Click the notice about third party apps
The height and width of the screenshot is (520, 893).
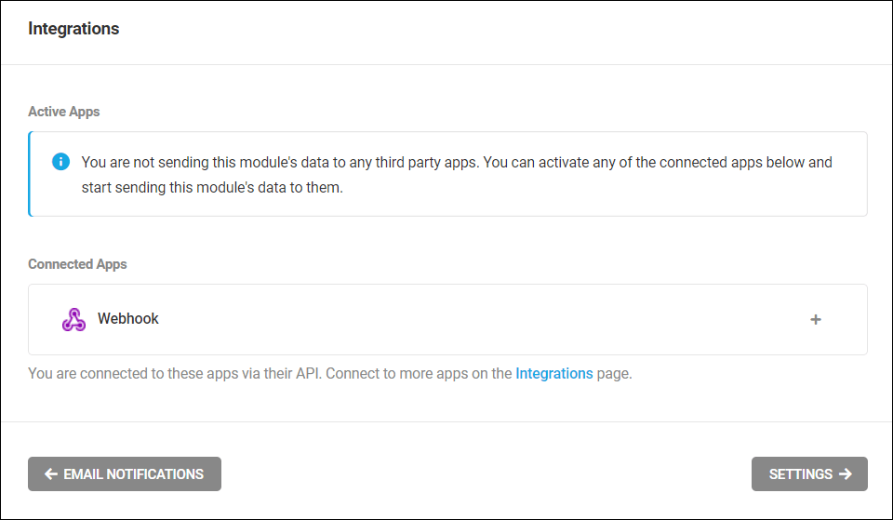tap(447, 174)
